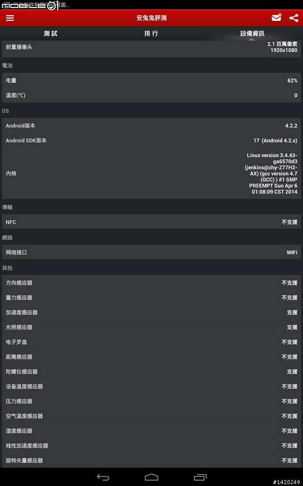Select the Android SDK版本 row
This screenshot has width=303, height=486.
[151, 140]
